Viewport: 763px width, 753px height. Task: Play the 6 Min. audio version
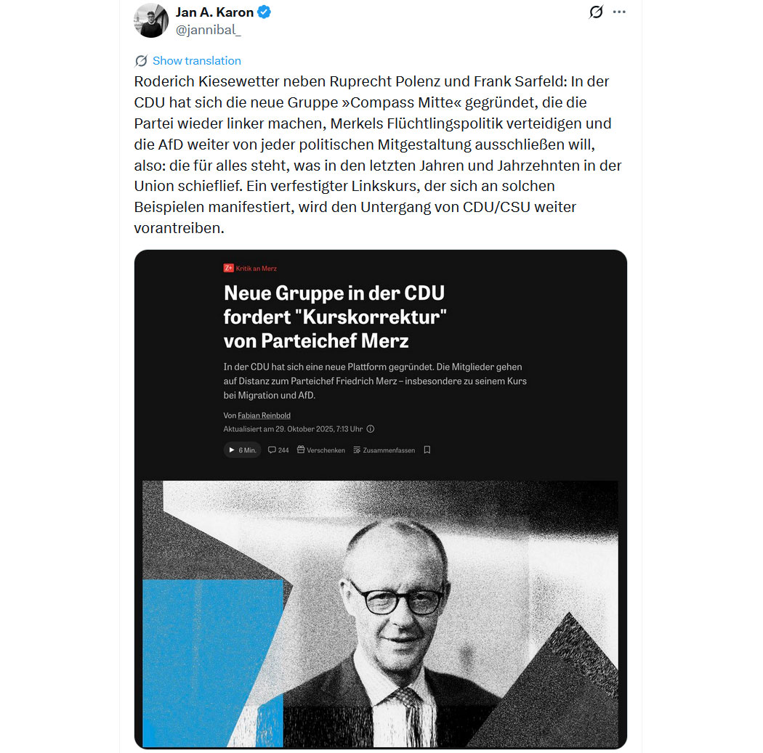coord(242,450)
